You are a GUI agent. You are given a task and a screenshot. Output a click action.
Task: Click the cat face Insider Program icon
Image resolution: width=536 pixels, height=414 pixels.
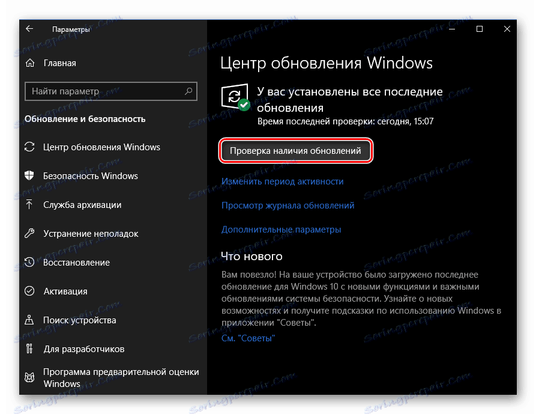(29, 377)
